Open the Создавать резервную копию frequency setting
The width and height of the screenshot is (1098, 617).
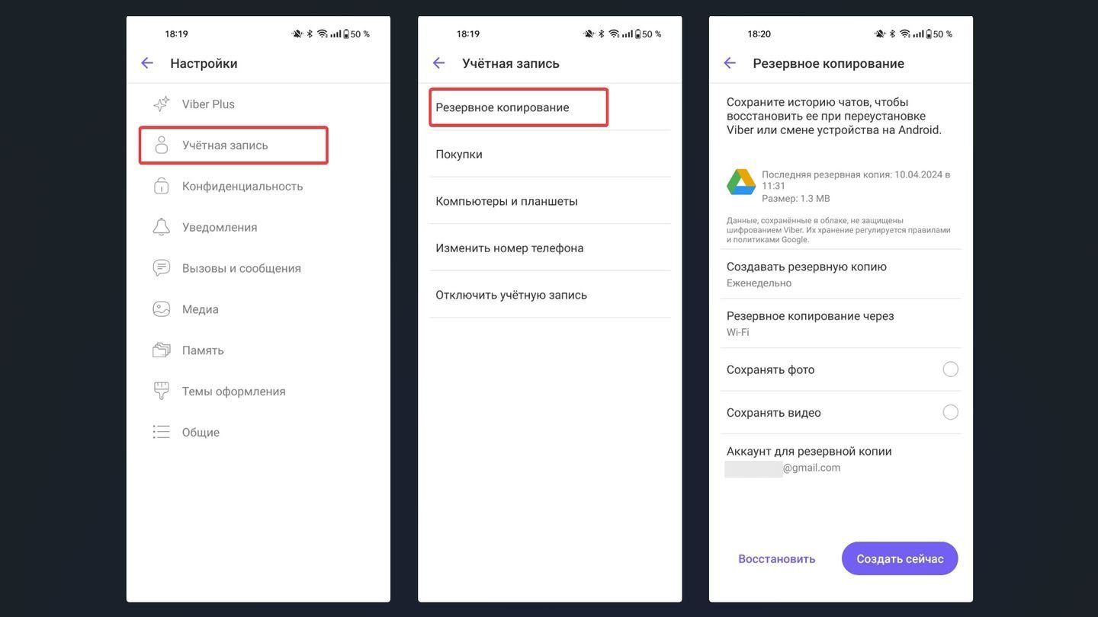coord(840,274)
